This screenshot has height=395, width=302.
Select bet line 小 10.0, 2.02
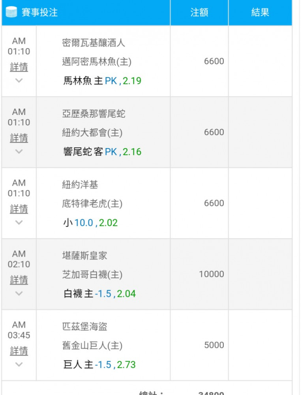coord(90,223)
